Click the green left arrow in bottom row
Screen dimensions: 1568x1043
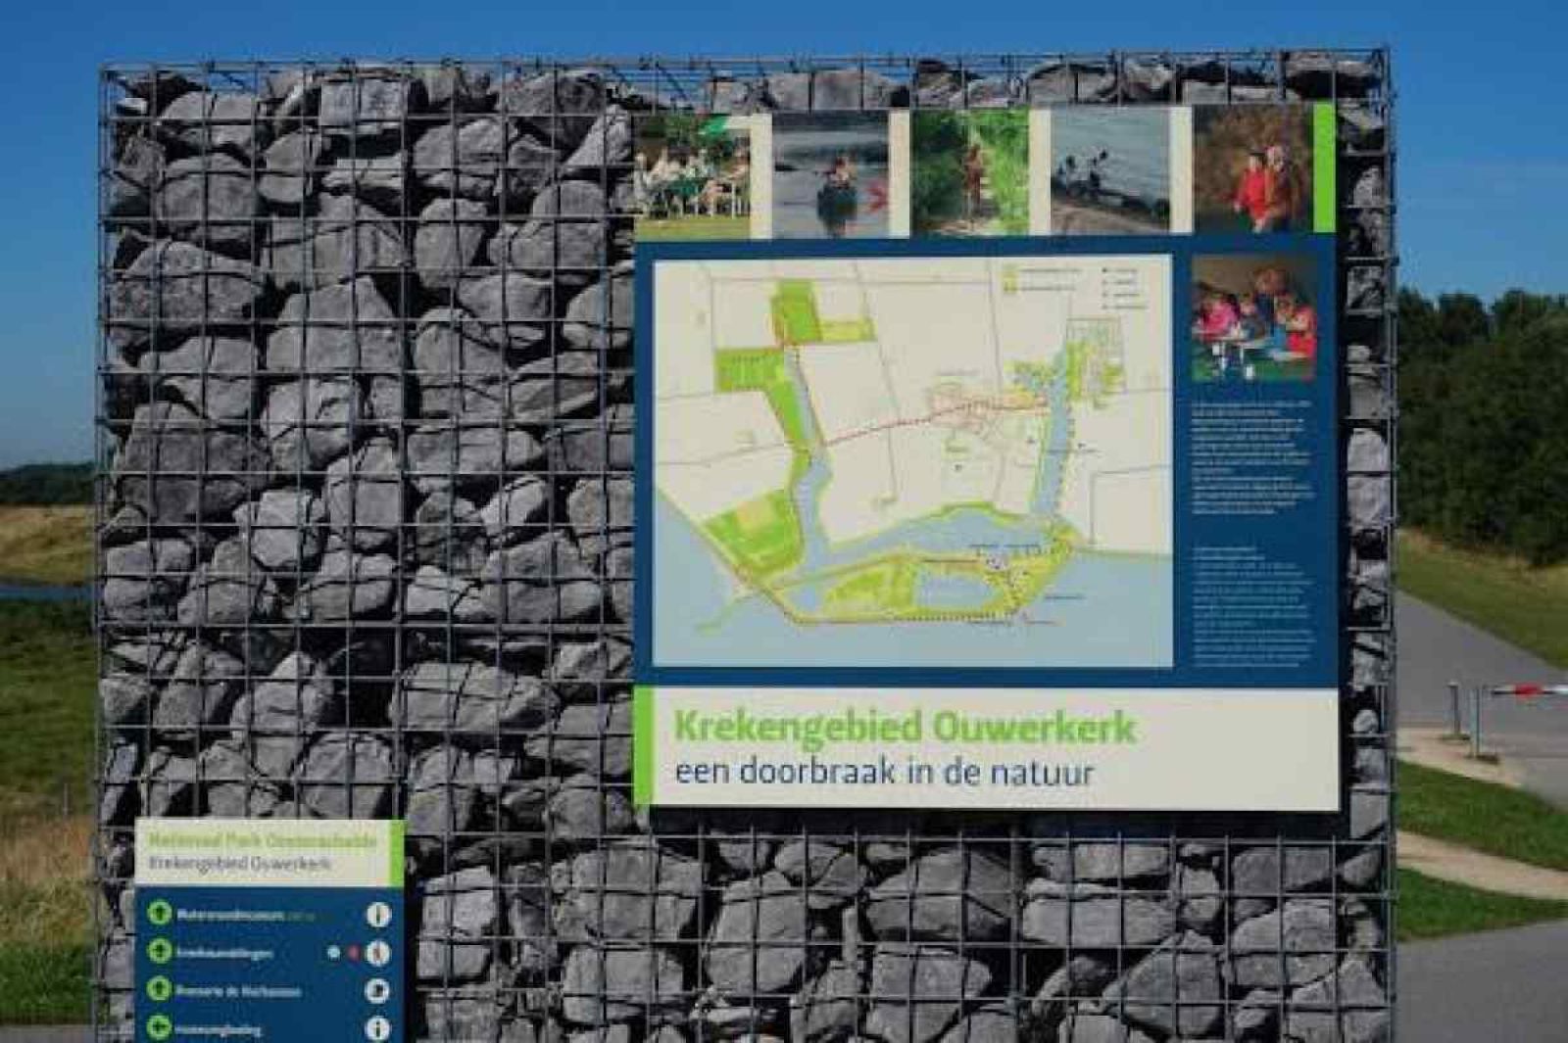[x=159, y=1026]
